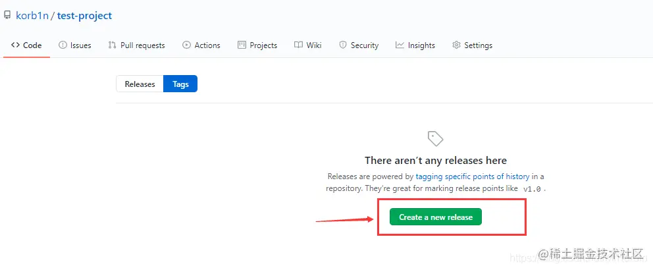Open the korb1n user profile link
This screenshot has height=270, width=653.
point(32,16)
